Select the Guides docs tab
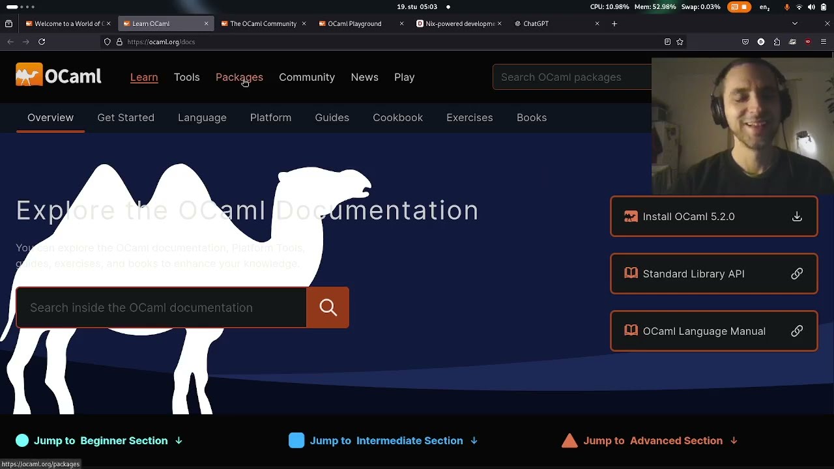 pos(332,117)
